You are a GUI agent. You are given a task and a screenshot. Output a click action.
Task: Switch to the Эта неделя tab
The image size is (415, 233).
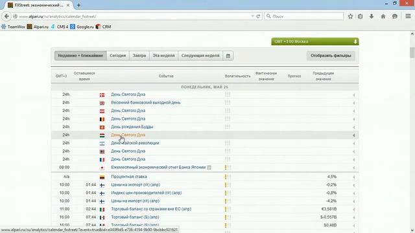163,56
